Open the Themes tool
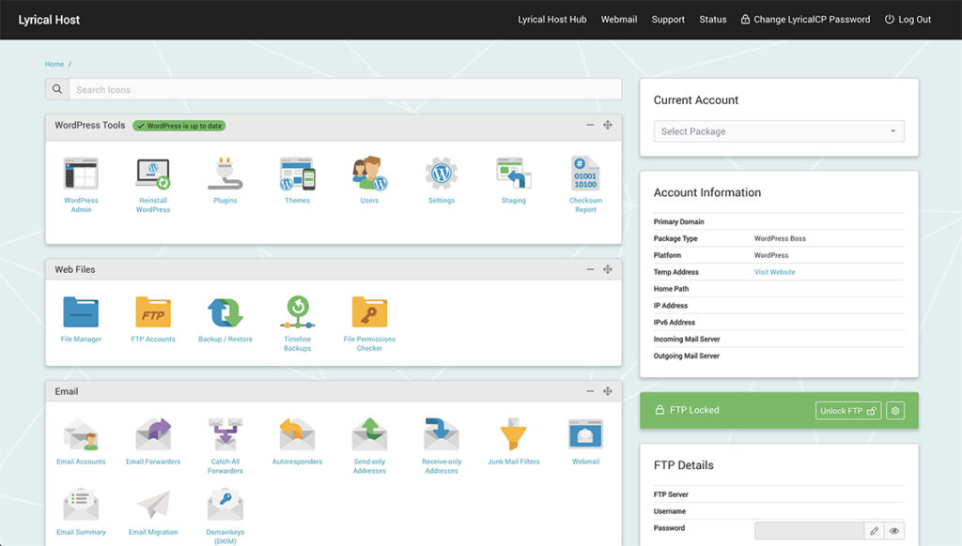The image size is (962, 546). [298, 174]
